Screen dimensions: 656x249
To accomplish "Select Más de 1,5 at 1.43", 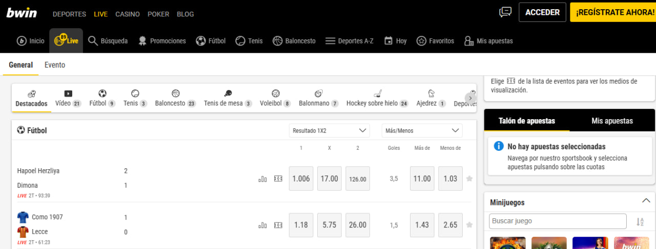I will (422, 225).
